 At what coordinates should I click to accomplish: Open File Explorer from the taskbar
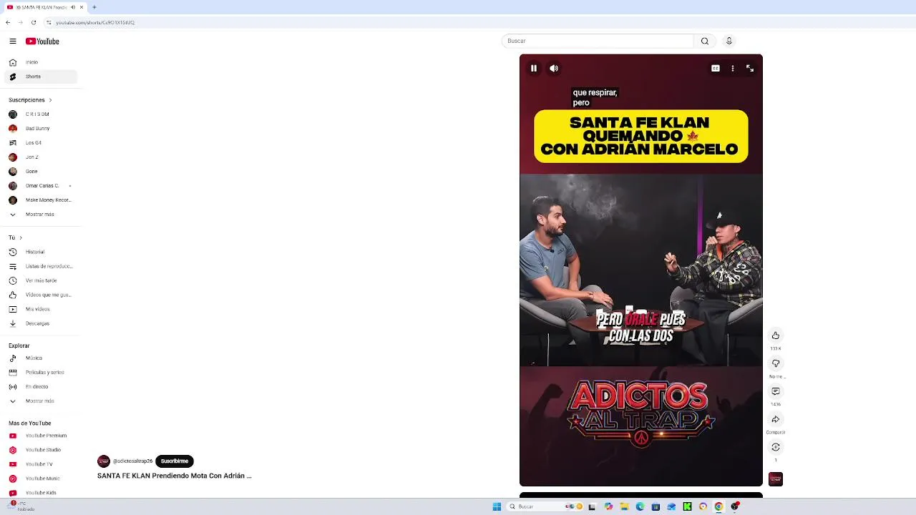tap(624, 506)
